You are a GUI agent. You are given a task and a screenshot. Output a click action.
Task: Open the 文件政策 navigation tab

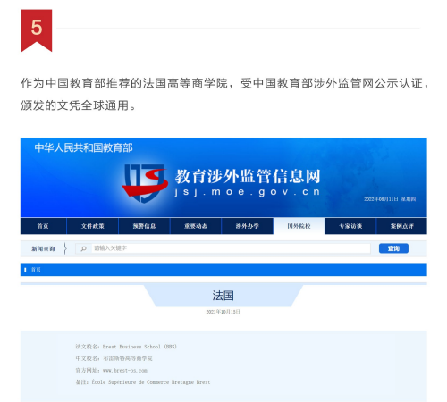(93, 226)
